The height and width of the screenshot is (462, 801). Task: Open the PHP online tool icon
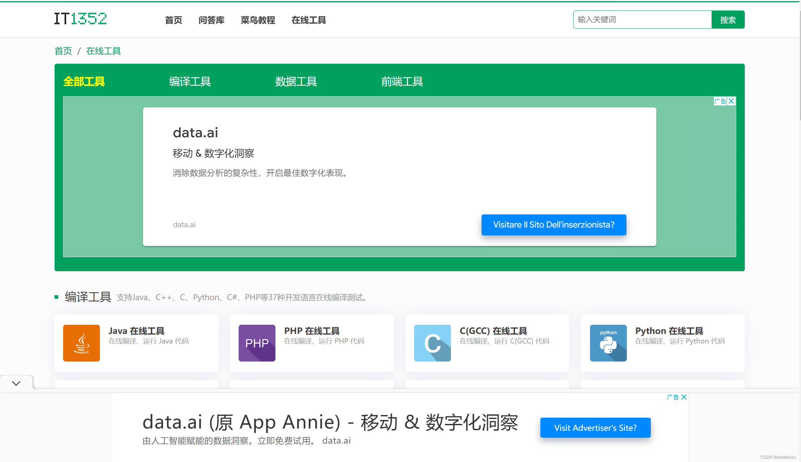pyautogui.click(x=257, y=343)
